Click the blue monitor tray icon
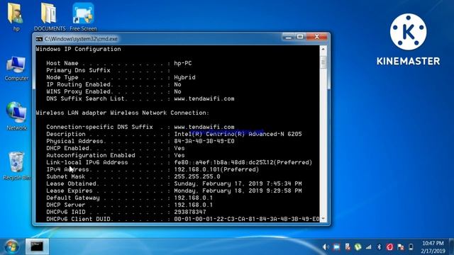This screenshot has height=255, width=454. point(336,247)
